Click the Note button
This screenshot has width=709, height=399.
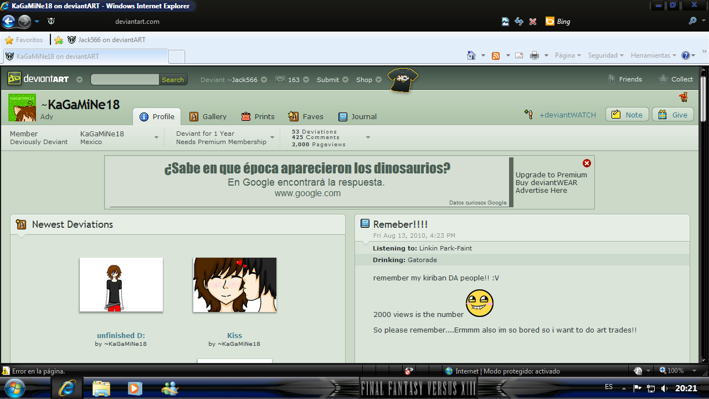point(627,115)
